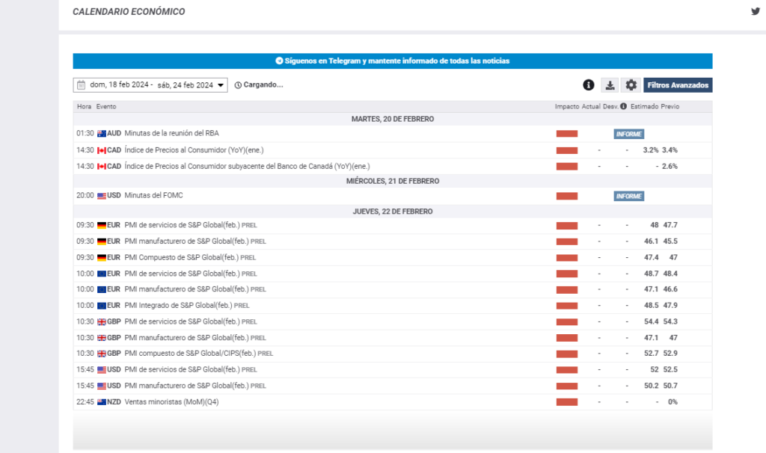Screen dimensions: 766x453
Task: Open Filtros Avanzados panel
Action: (678, 85)
